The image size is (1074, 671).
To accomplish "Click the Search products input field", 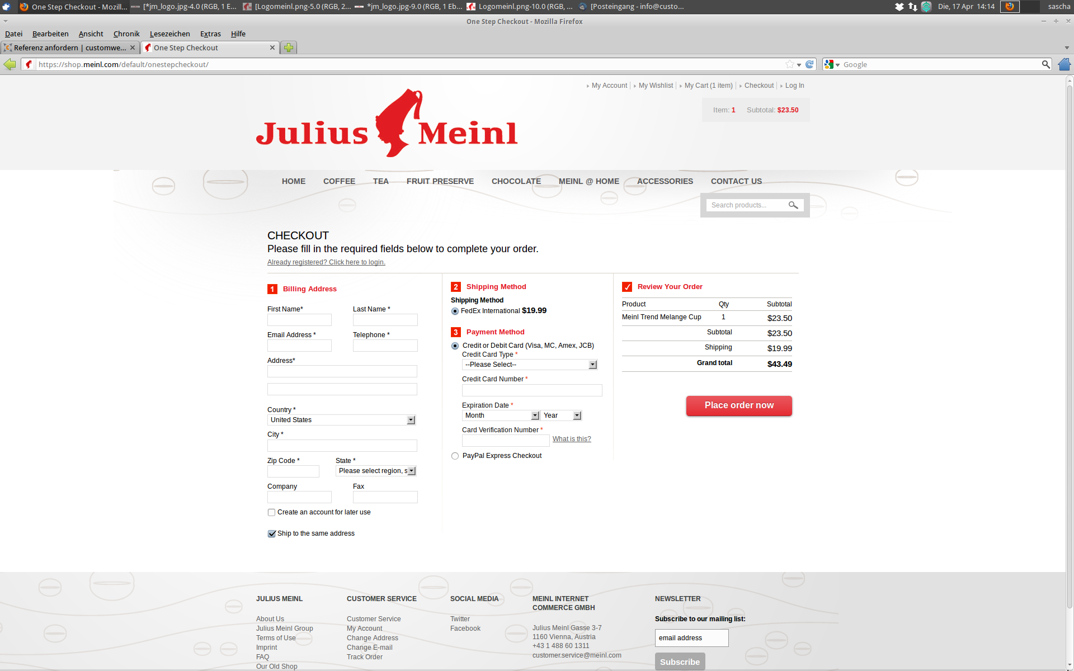I will (x=747, y=205).
